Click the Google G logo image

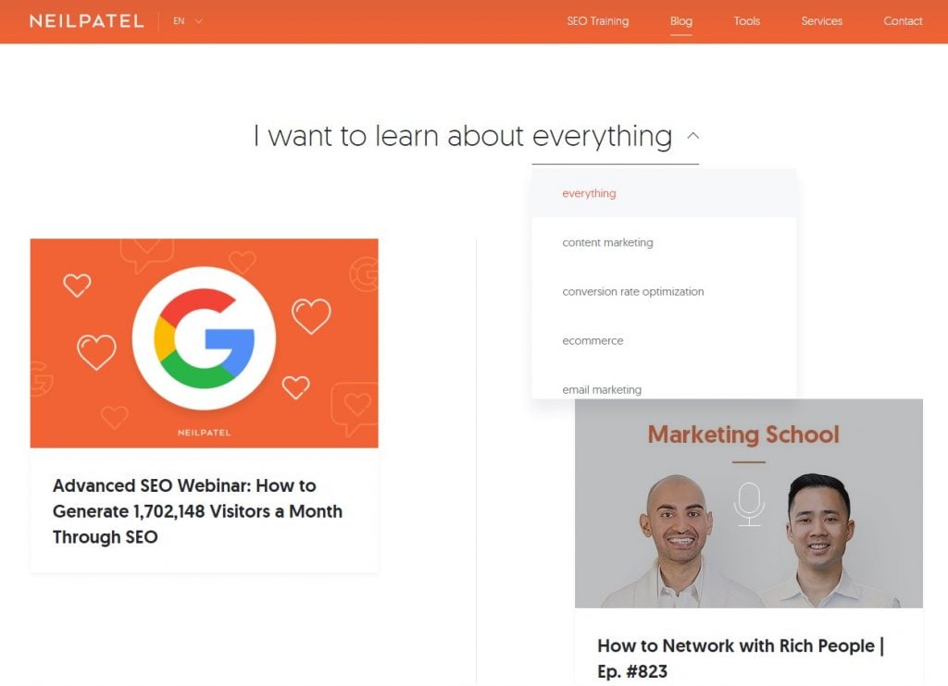[x=204, y=337]
